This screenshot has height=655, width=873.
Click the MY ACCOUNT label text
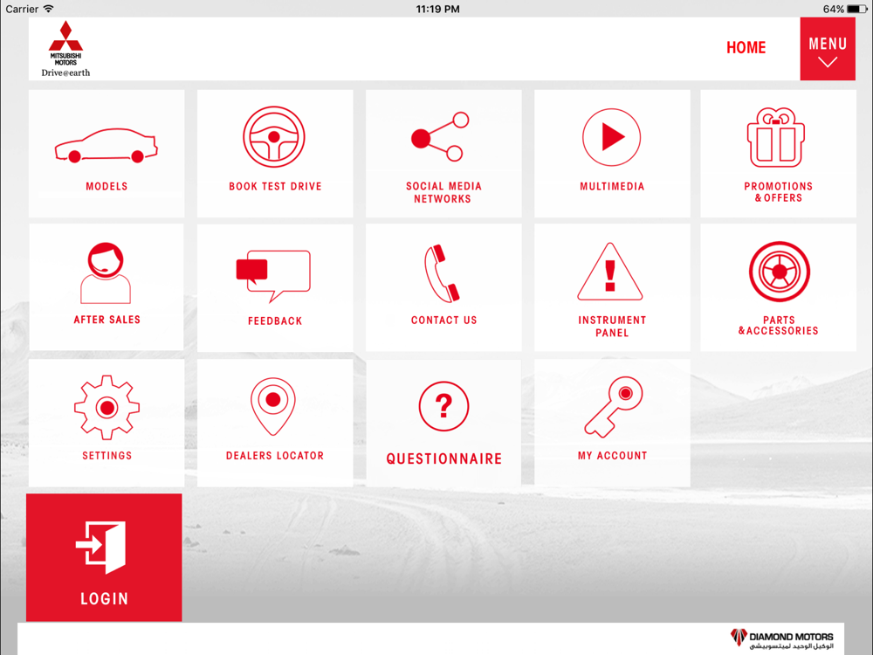pyautogui.click(x=613, y=456)
